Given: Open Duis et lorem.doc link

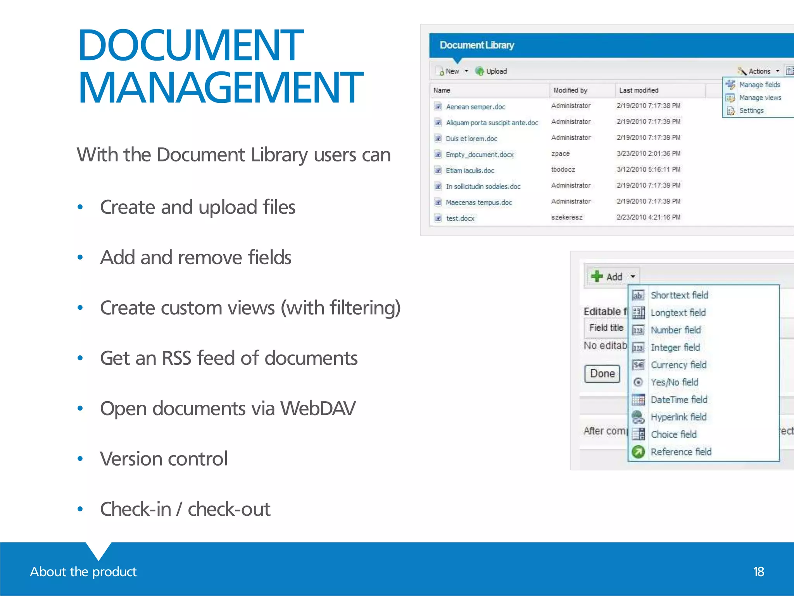Looking at the screenshot, I should (x=471, y=139).
